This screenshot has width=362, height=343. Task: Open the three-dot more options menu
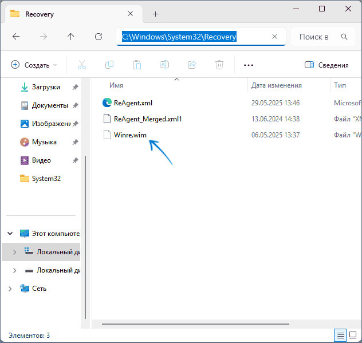[x=249, y=65]
